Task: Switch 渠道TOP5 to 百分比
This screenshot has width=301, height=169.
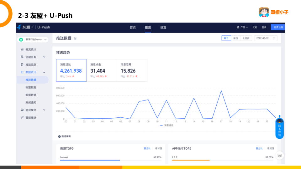Action: click(x=147, y=148)
